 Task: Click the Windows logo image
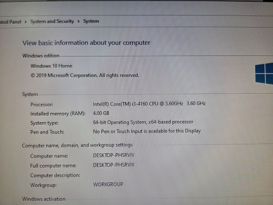click(264, 74)
